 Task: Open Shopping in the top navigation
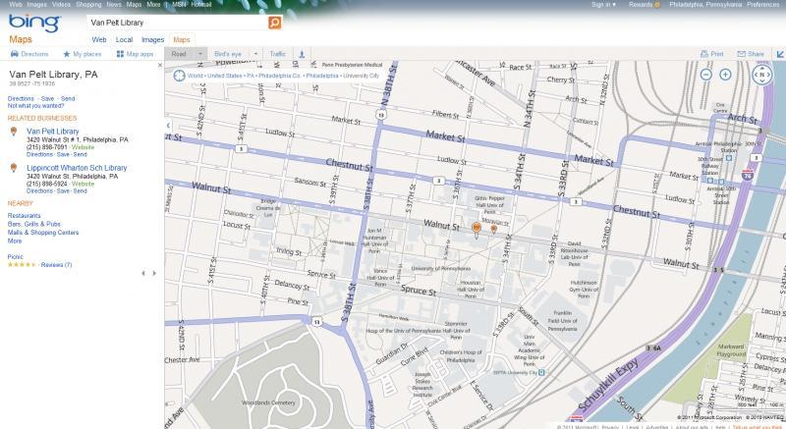(x=88, y=5)
